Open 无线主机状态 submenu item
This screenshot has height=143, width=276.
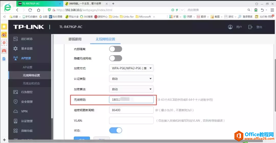coord(31,83)
